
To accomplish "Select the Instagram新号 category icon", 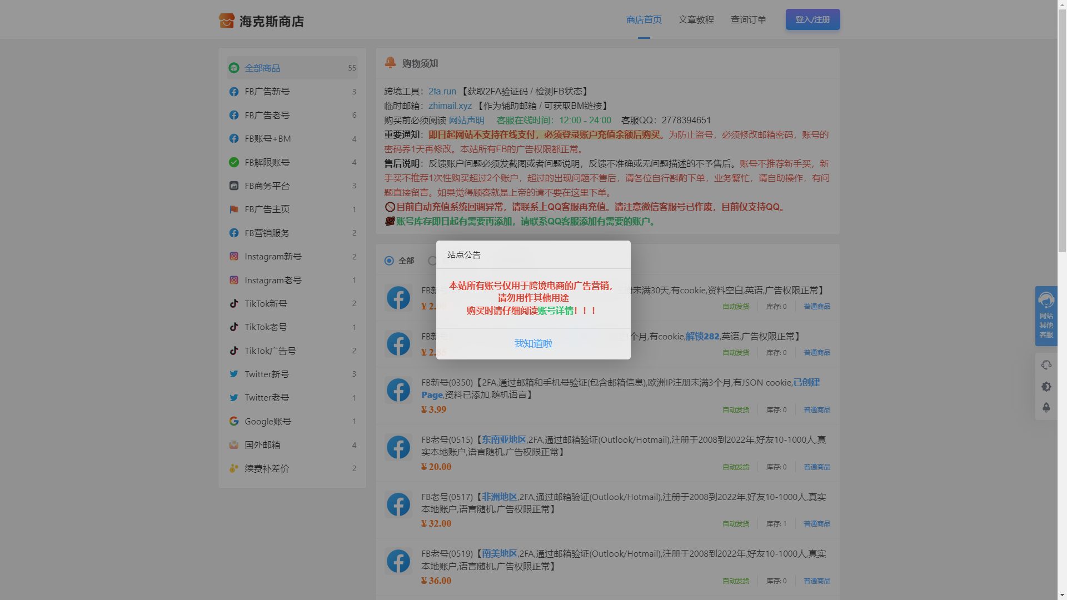I will (x=234, y=257).
